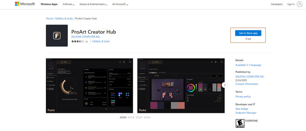
Task: Open the Endpoint Manager link
Action: pyautogui.click(x=246, y=113)
